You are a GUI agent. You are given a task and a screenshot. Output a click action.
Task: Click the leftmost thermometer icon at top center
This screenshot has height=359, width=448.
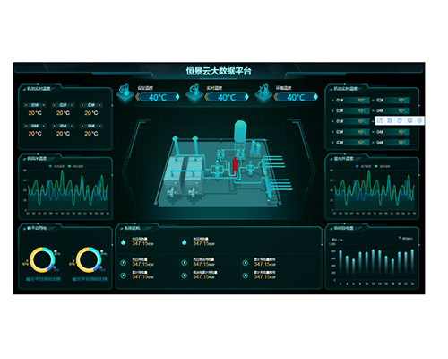[x=125, y=92]
